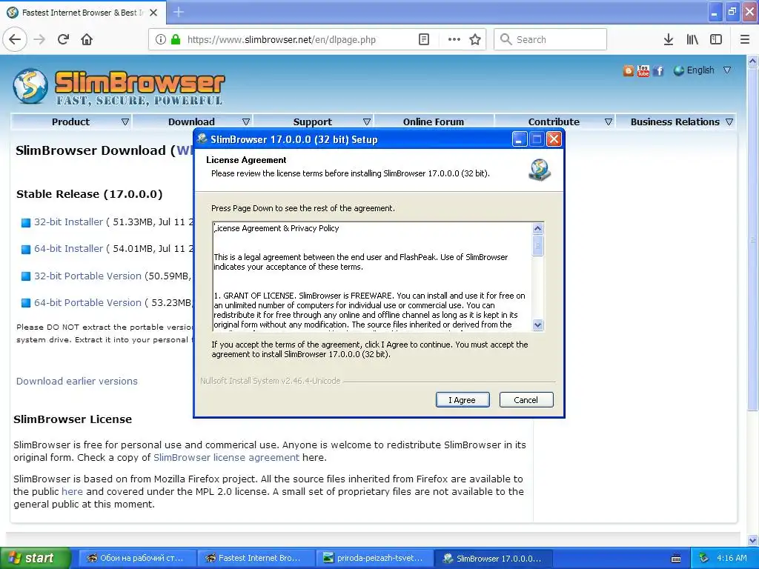The height and width of the screenshot is (569, 759).
Task: Open the Support navigation item
Action: [x=312, y=122]
